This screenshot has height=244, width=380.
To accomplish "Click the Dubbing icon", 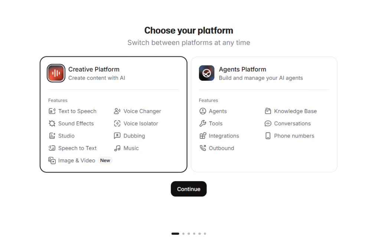I will coord(117,136).
